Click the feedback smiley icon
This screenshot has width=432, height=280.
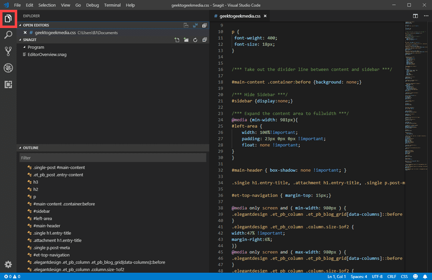[415, 277]
